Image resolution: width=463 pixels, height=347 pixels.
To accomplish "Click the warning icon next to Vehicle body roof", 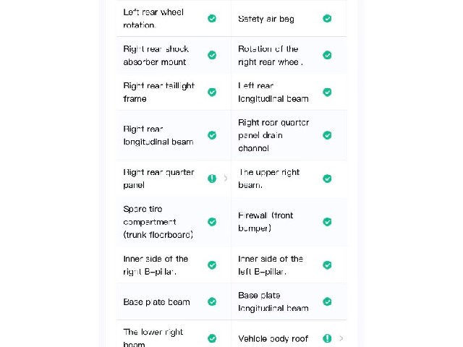I will click(x=327, y=338).
